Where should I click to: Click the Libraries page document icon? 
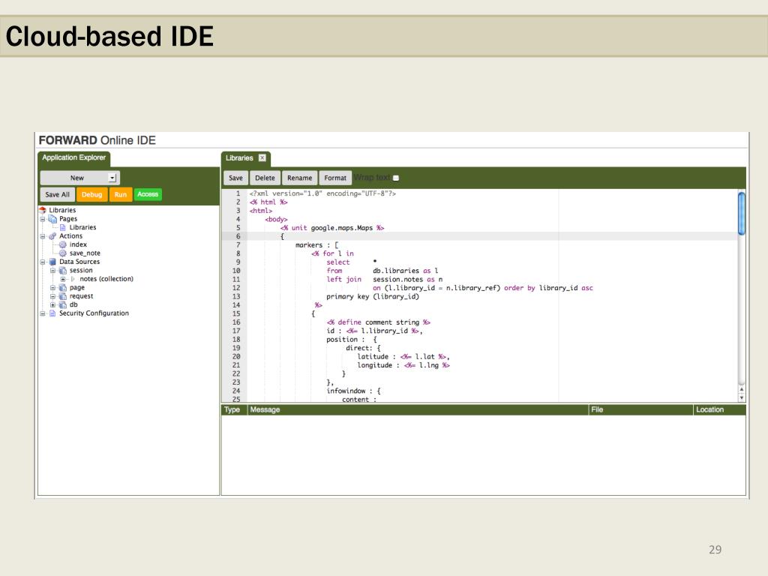[63, 227]
